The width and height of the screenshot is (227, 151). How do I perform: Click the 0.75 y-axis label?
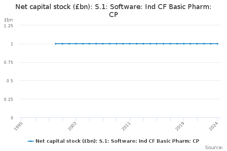[x=8, y=62]
